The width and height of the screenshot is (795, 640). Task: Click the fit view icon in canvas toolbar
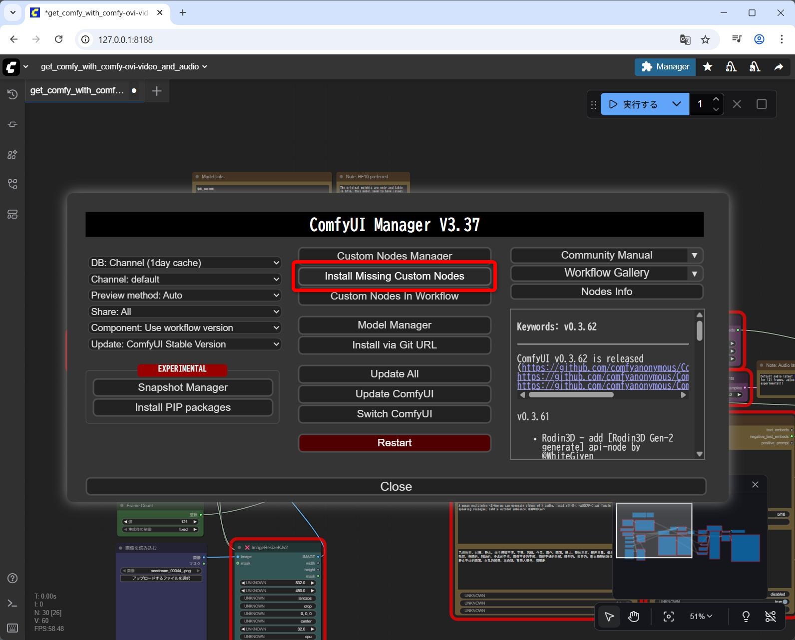pyautogui.click(x=668, y=617)
